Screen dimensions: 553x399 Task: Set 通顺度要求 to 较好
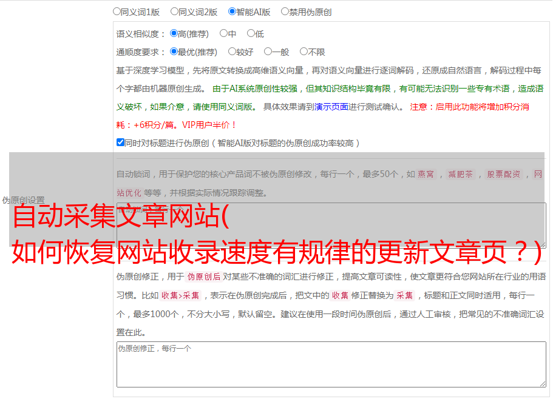(232, 52)
